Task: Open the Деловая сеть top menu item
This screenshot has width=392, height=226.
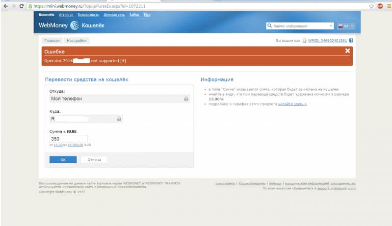Action: [x=114, y=15]
